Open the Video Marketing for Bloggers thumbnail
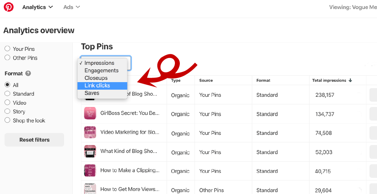 [90, 133]
